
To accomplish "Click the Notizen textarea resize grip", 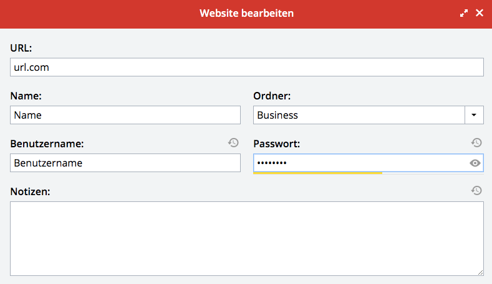I will (x=480, y=273).
